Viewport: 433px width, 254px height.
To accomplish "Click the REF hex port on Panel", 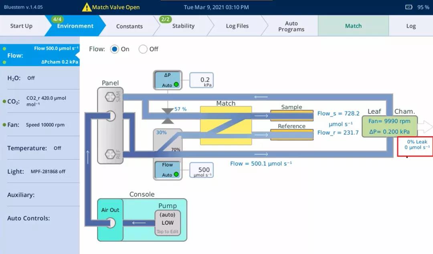I will pos(110,154).
